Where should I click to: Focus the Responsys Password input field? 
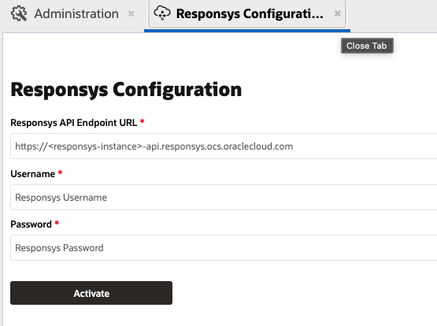[x=224, y=248]
